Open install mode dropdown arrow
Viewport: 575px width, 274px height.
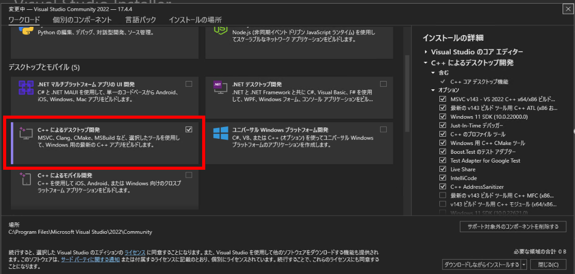(523, 265)
